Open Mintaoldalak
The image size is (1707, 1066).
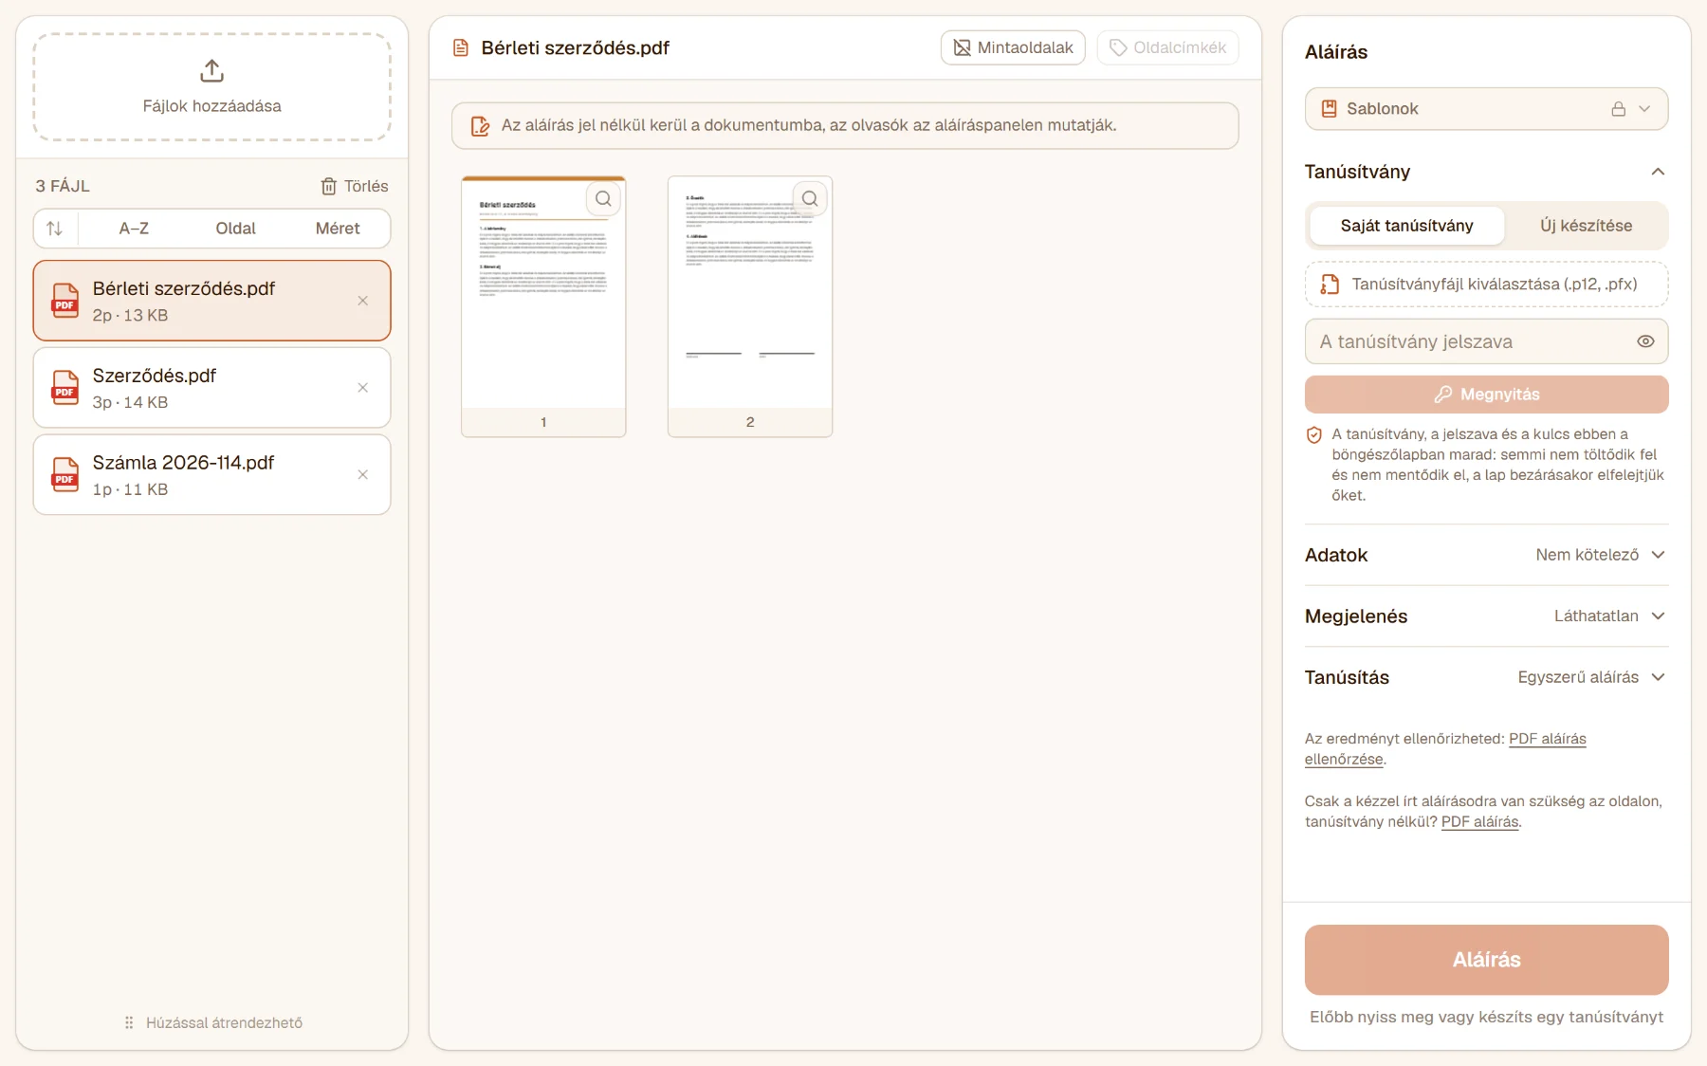point(1013,47)
